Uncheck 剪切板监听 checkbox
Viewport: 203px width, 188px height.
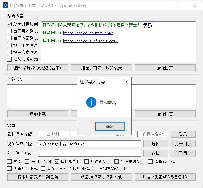point(57,161)
